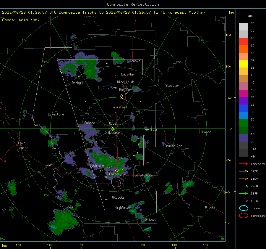Select the Sundre map label
The width and height of the screenshot is (266, 249).
[90, 123]
